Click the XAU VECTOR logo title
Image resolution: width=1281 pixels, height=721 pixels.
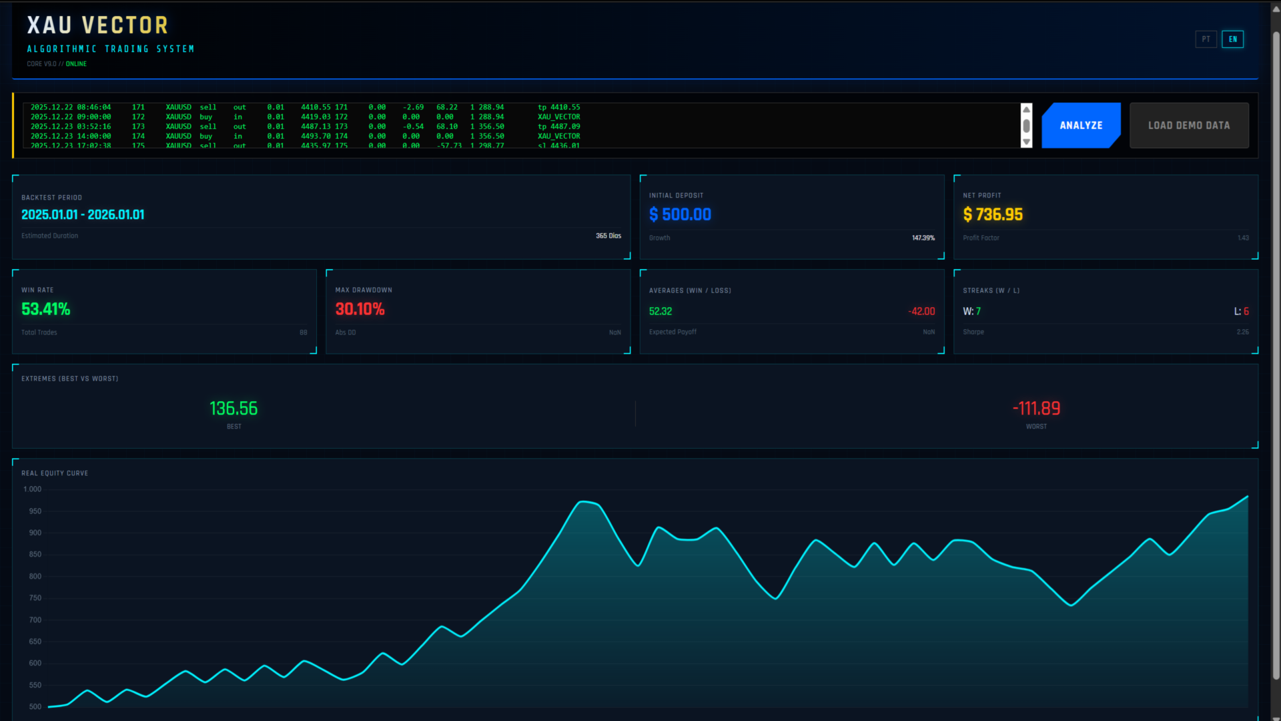(x=97, y=25)
